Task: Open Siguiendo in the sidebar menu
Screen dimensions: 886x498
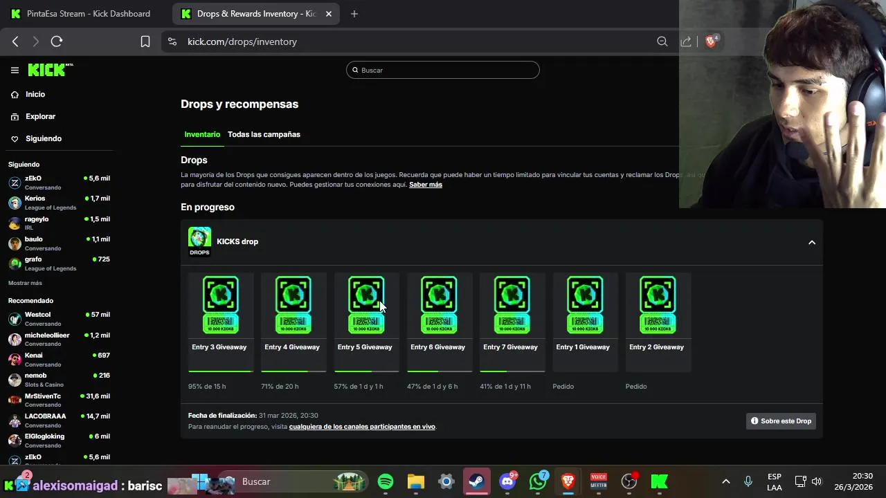Action: [43, 138]
